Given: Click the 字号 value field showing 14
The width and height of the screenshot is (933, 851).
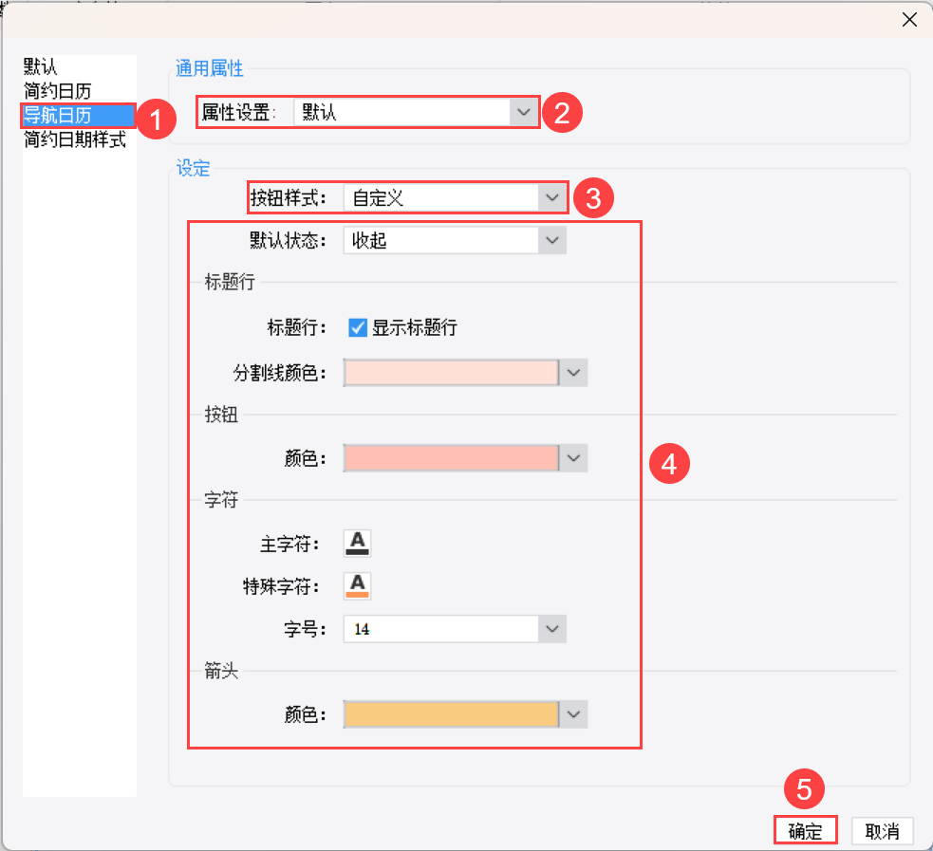Looking at the screenshot, I should [x=441, y=628].
